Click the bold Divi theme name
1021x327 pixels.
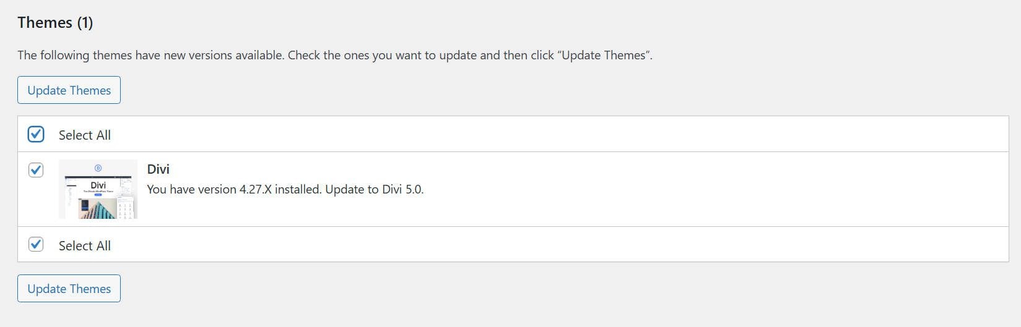click(158, 169)
